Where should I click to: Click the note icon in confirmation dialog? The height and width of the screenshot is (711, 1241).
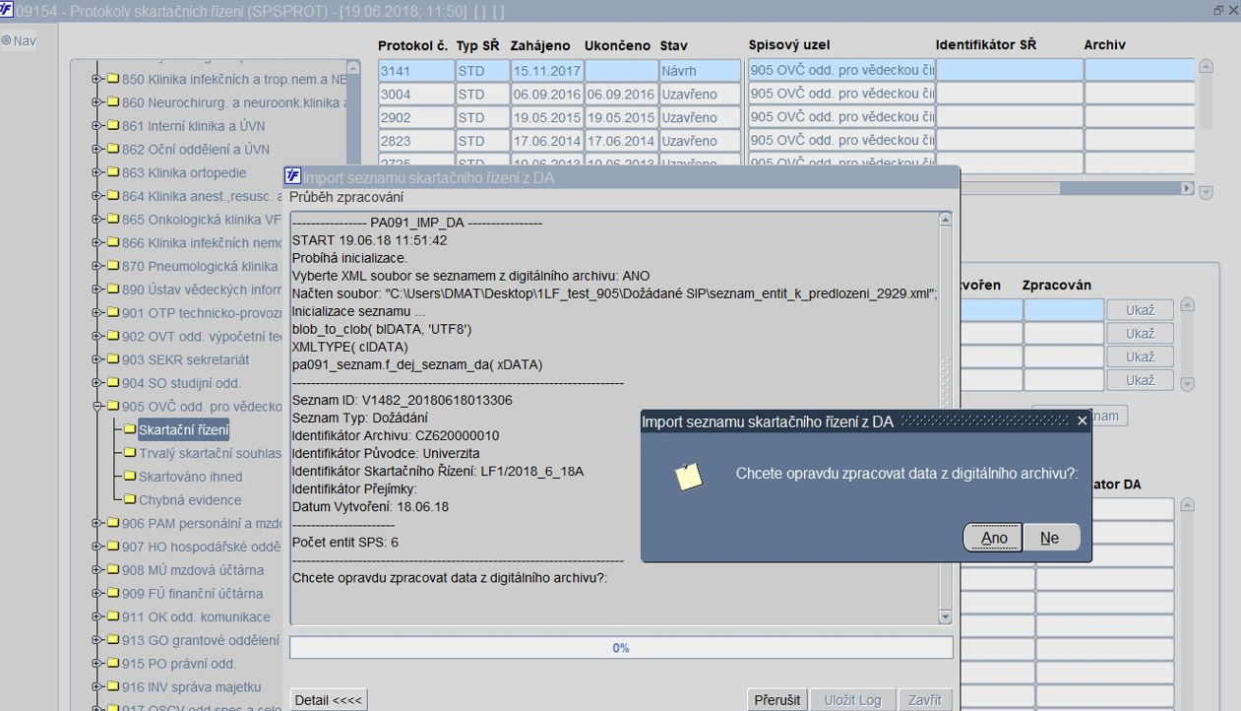[689, 477]
